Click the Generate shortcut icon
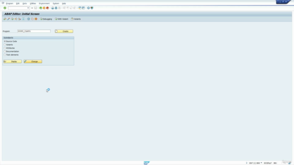Screen dimensions: 294x165 pos(83,8)
